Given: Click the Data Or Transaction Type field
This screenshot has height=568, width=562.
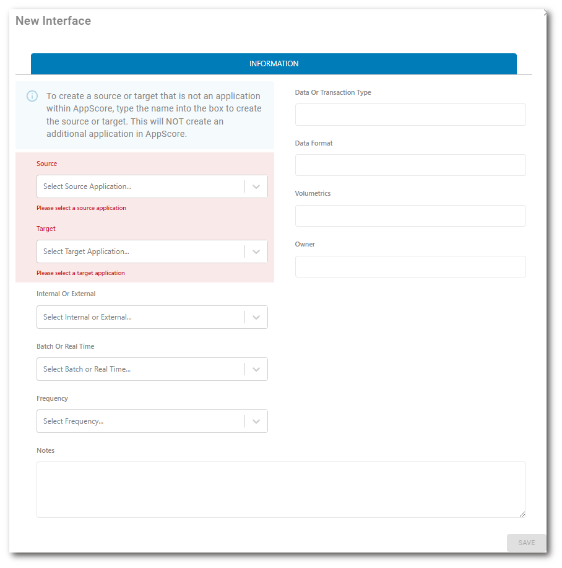Looking at the screenshot, I should 410,115.
